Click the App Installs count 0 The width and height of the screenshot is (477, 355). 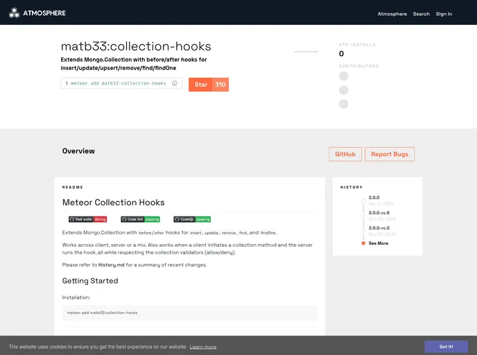341,54
